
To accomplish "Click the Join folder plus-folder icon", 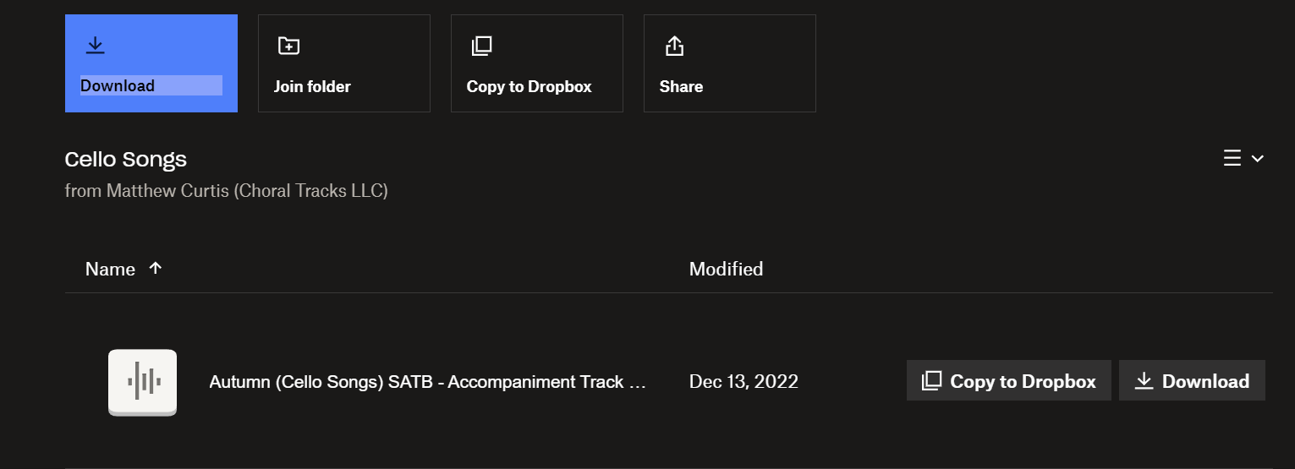I will click(288, 46).
